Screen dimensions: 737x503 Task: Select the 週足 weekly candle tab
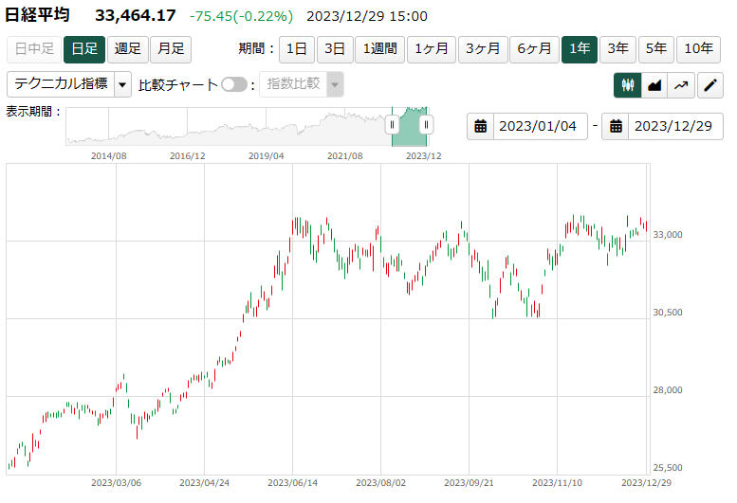coord(128,49)
